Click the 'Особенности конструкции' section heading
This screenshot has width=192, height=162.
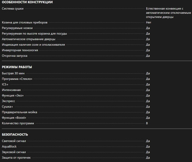pyautogui.click(x=27, y=2)
